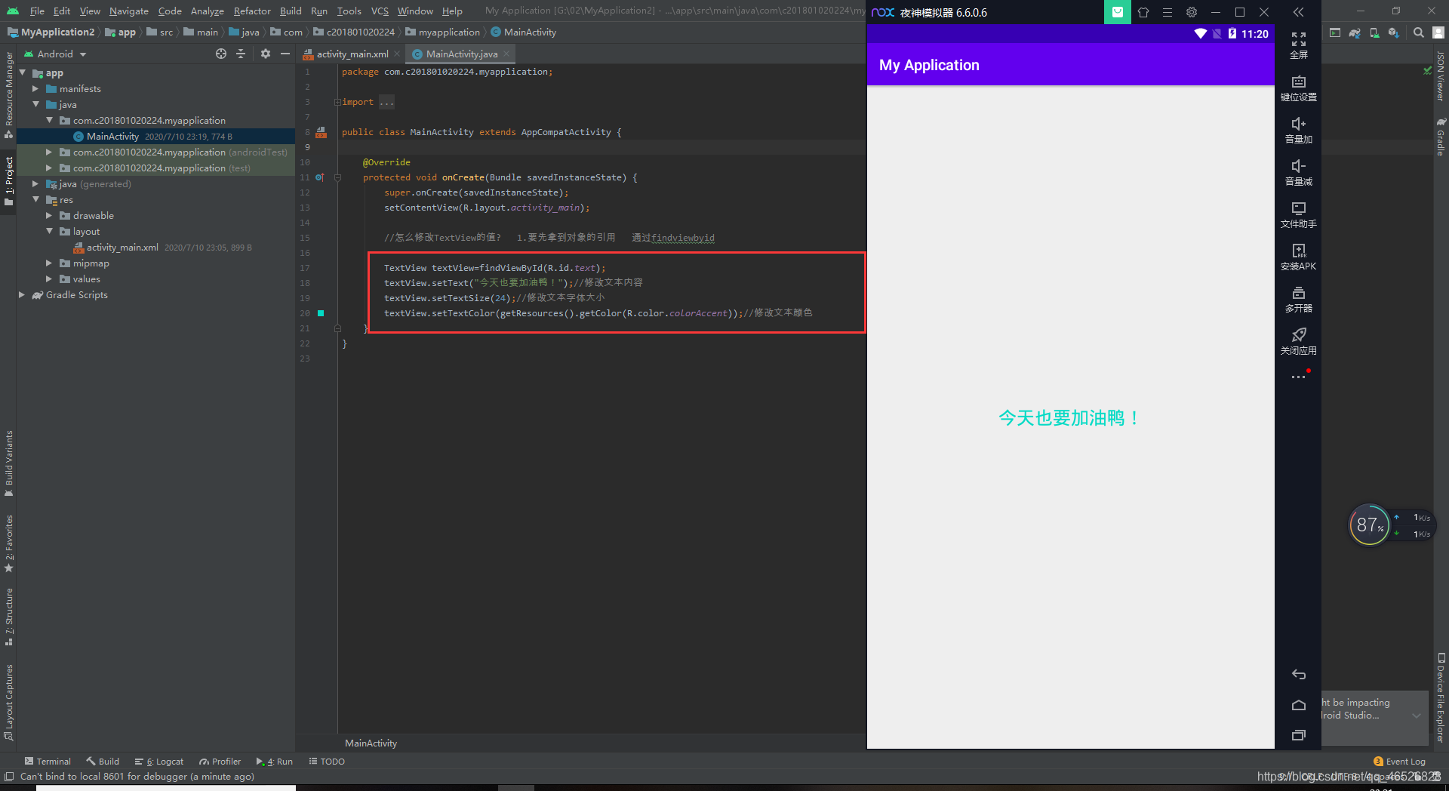Viewport: 1449px width, 791px height.
Task: Hide the Project panel minus icon
Action: point(285,54)
